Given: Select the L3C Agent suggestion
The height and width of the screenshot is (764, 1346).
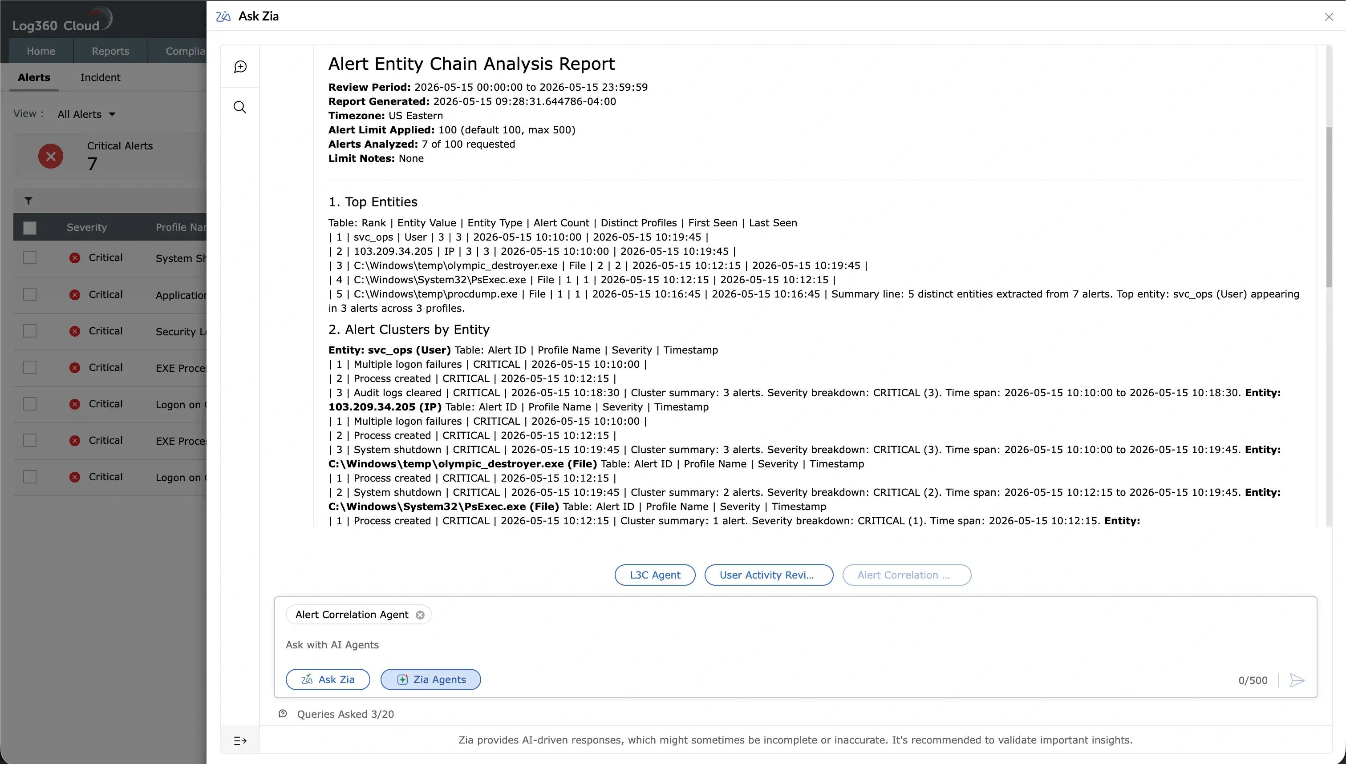Looking at the screenshot, I should point(655,575).
